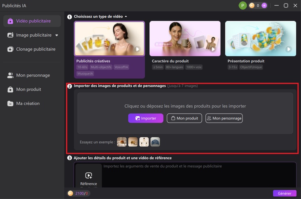The width and height of the screenshot is (301, 199).
Task: Click the ObjectifUnique tag
Action: [x=251, y=67]
